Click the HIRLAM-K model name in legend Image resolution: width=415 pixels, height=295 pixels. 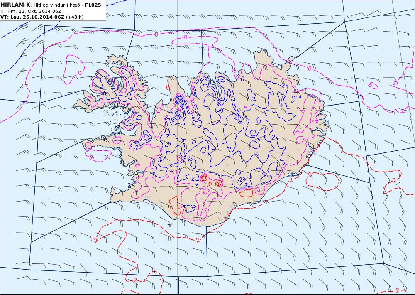(15, 5)
